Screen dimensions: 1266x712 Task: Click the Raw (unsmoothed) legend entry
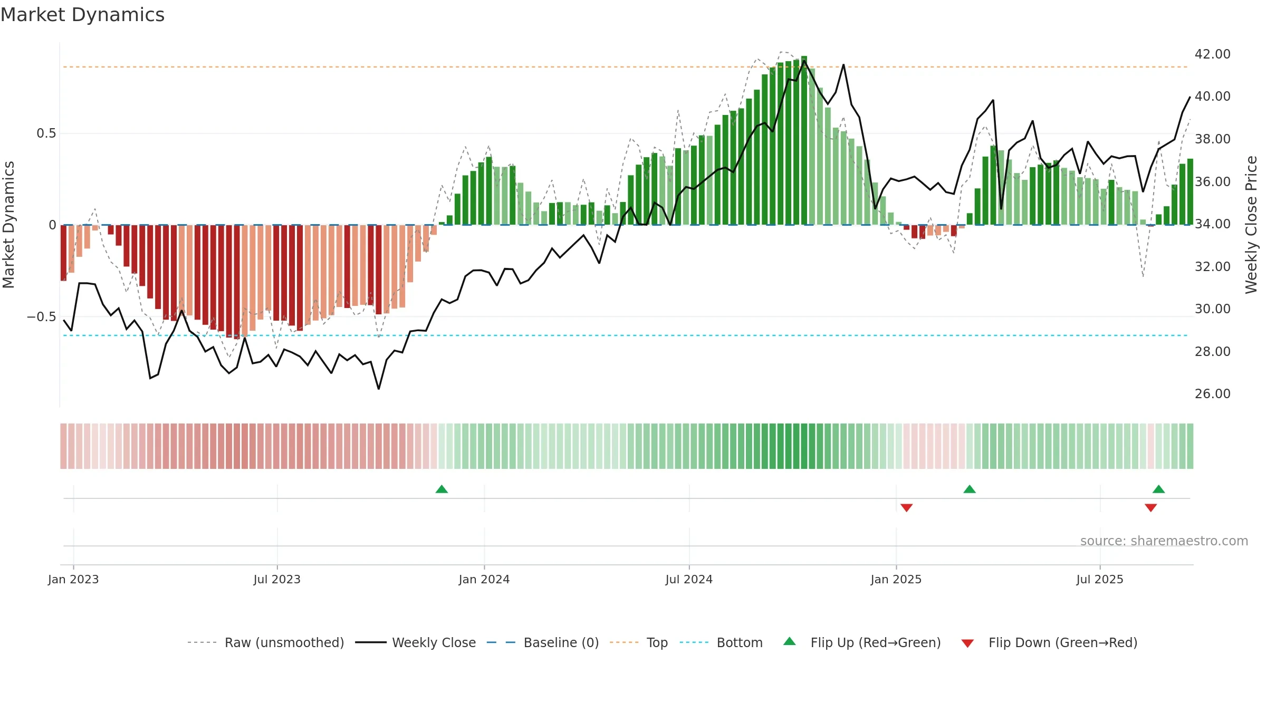(x=265, y=642)
